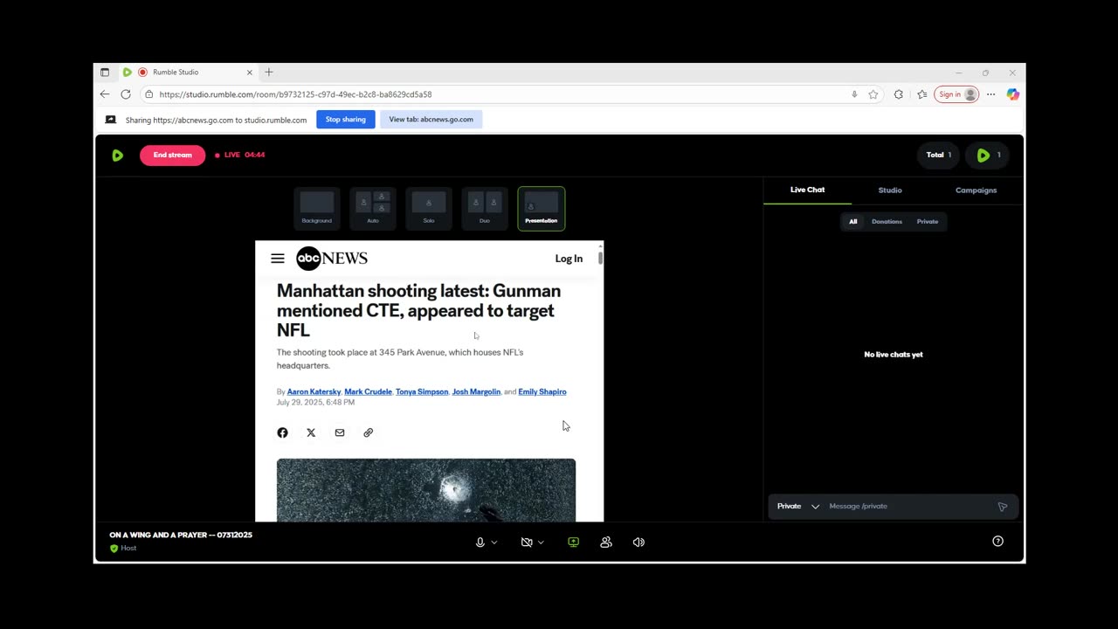This screenshot has height=629, width=1118.
Task: Open the Campaigns tab
Action: click(976, 190)
